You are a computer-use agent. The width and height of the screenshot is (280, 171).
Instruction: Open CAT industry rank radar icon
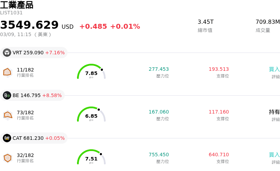point(8,158)
